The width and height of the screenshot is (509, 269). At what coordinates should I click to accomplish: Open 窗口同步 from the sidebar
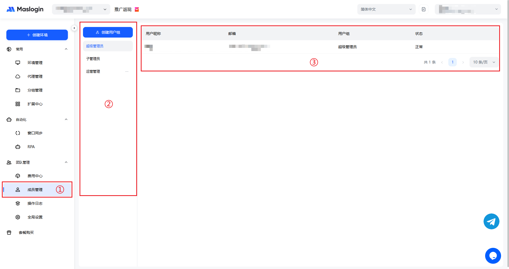point(35,133)
